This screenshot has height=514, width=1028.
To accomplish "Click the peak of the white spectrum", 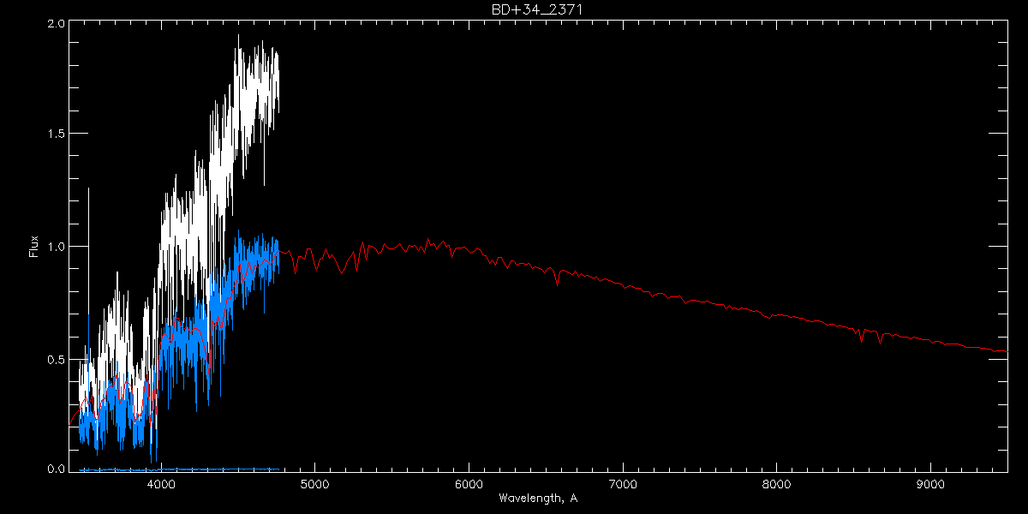I will tap(239, 36).
